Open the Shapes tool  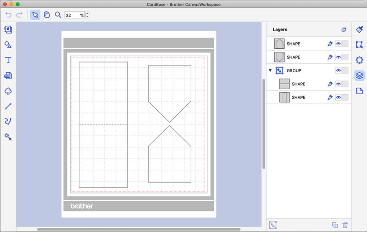(x=8, y=45)
